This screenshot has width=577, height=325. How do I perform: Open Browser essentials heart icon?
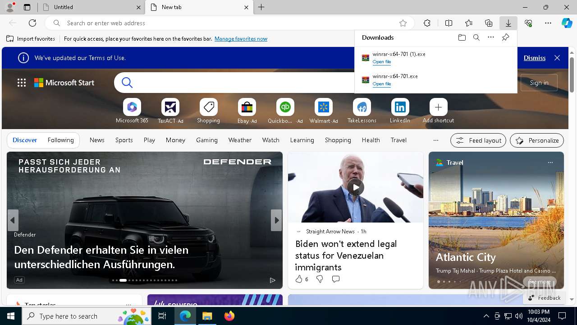coord(528,23)
